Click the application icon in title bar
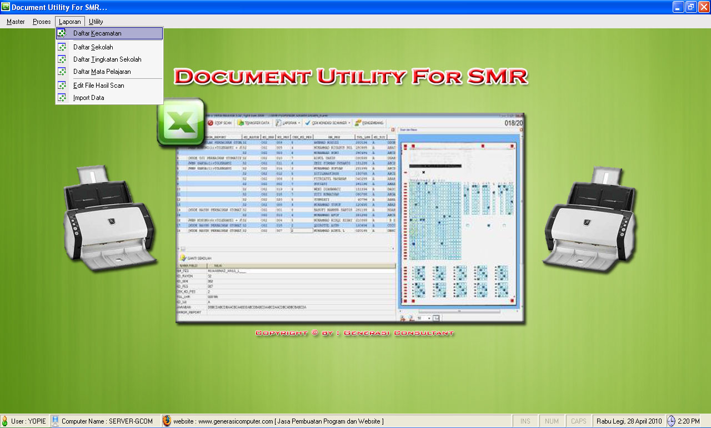The height and width of the screenshot is (428, 711). point(6,7)
